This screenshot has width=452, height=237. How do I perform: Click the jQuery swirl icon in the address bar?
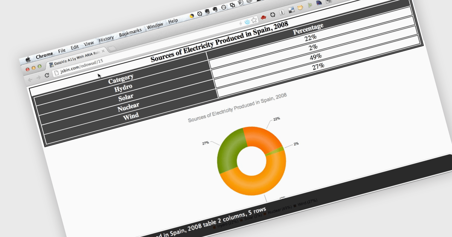247,21
